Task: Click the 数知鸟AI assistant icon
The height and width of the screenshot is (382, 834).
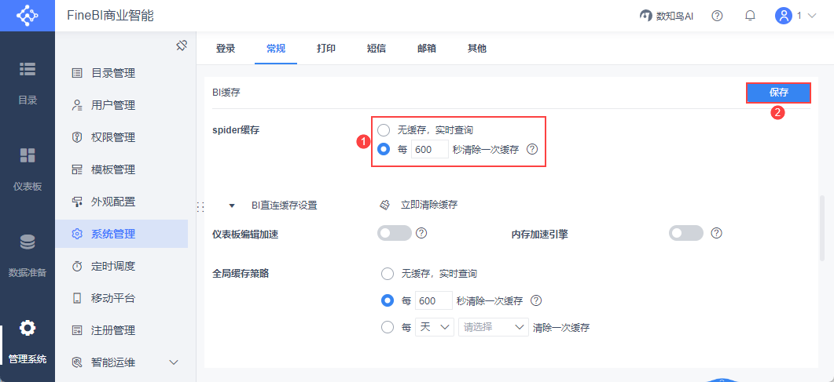Action: 646,16
